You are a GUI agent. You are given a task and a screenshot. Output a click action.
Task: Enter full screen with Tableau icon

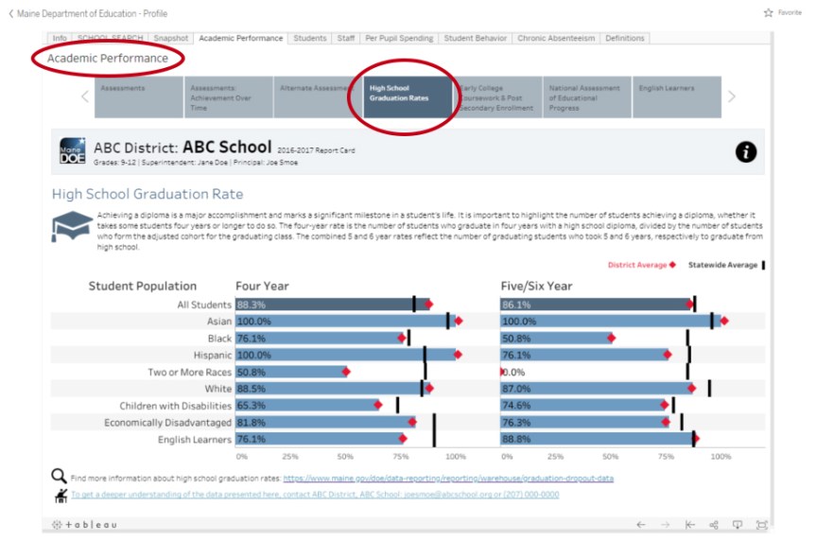coord(761,524)
